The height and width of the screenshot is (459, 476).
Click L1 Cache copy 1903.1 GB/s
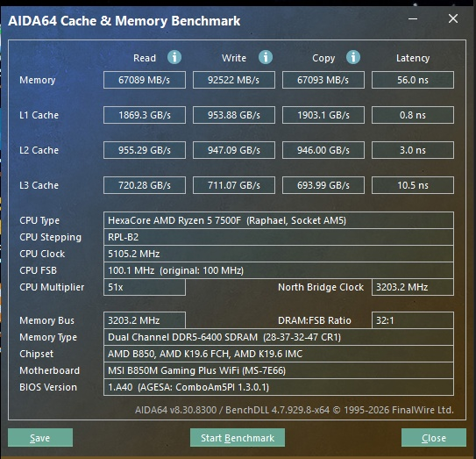pos(323,115)
